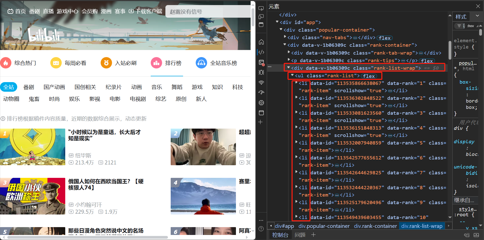The image size is (484, 240).
Task: Click the 排行榜 pink chart icon
Action: pyautogui.click(x=156, y=63)
